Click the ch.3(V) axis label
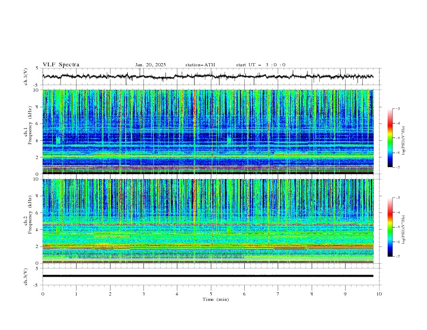Screen dimensions: 427x330 (x=26, y=277)
